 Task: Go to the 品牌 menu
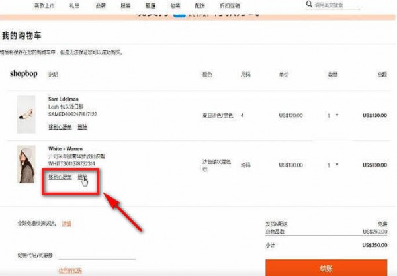tap(101, 5)
